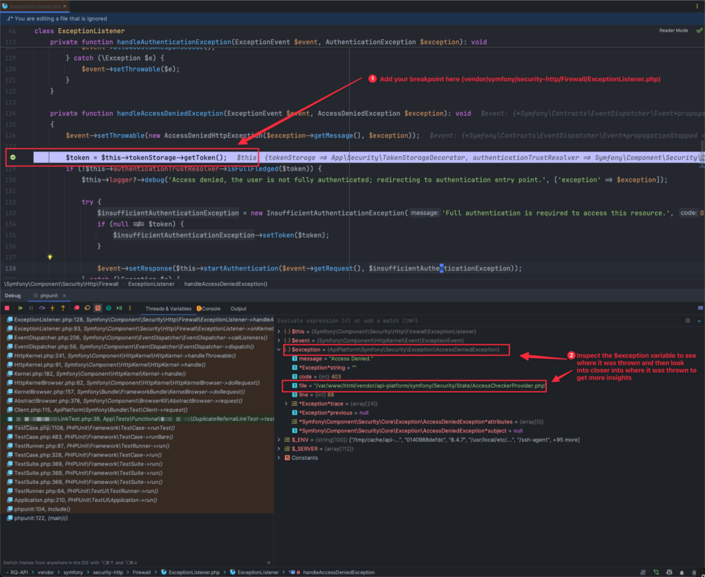
Task: Select the code = 403 variable row
Action: 317,377
